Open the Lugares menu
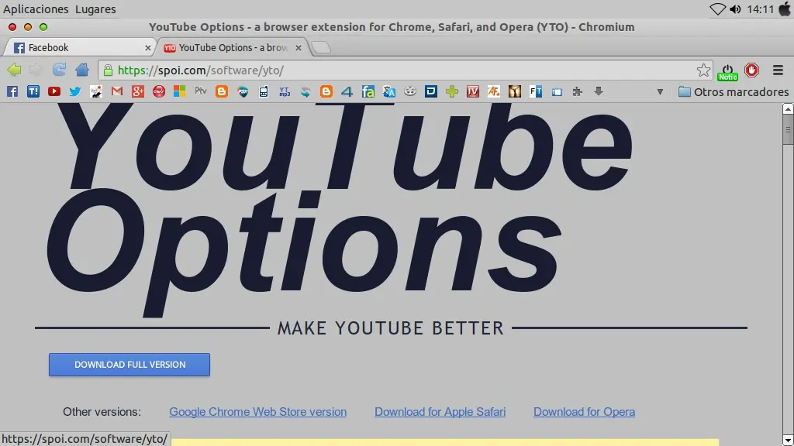The width and height of the screenshot is (794, 446). (x=95, y=9)
